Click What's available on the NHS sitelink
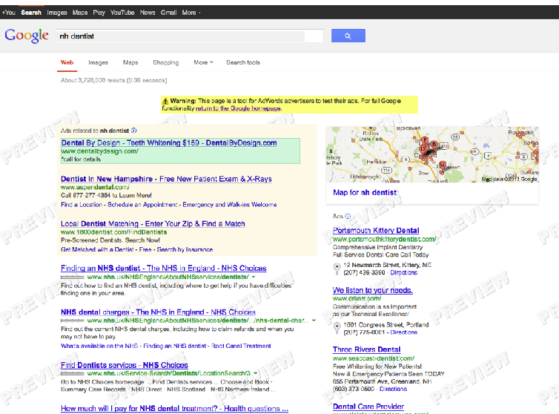The width and height of the screenshot is (559, 414). tap(99, 346)
